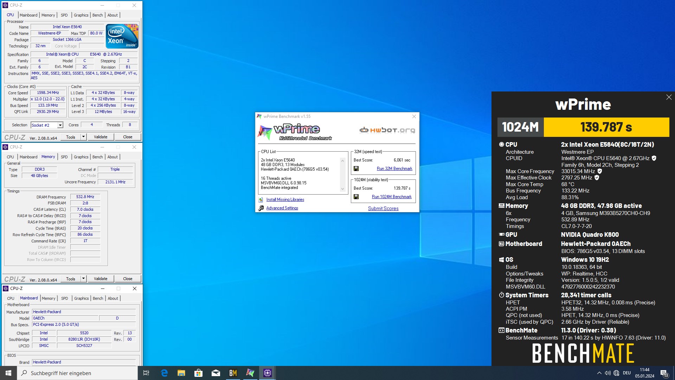675x380 pixels.
Task: Click the DEU input language indicator
Action: [626, 373]
